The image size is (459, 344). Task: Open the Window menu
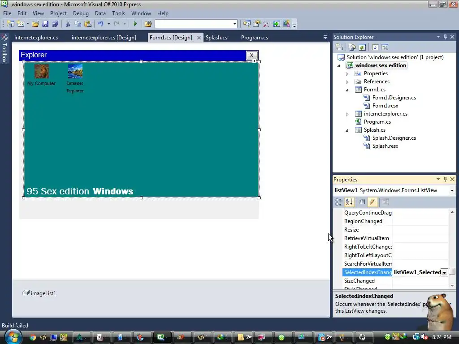(x=141, y=13)
